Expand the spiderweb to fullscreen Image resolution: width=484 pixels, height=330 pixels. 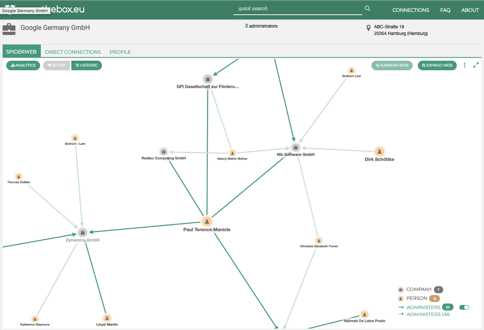tap(476, 65)
